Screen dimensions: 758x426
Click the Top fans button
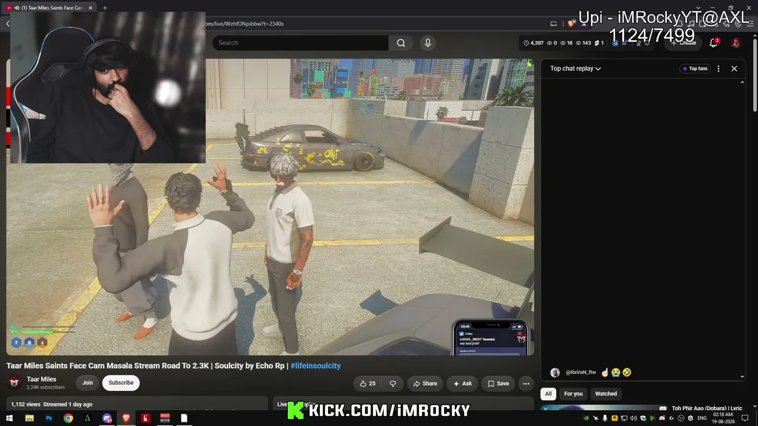(695, 69)
